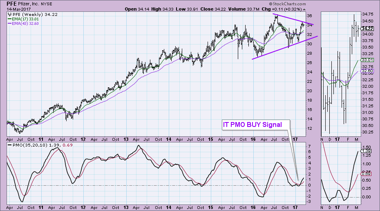Click the 36 label on the main price axis

point(309,16)
